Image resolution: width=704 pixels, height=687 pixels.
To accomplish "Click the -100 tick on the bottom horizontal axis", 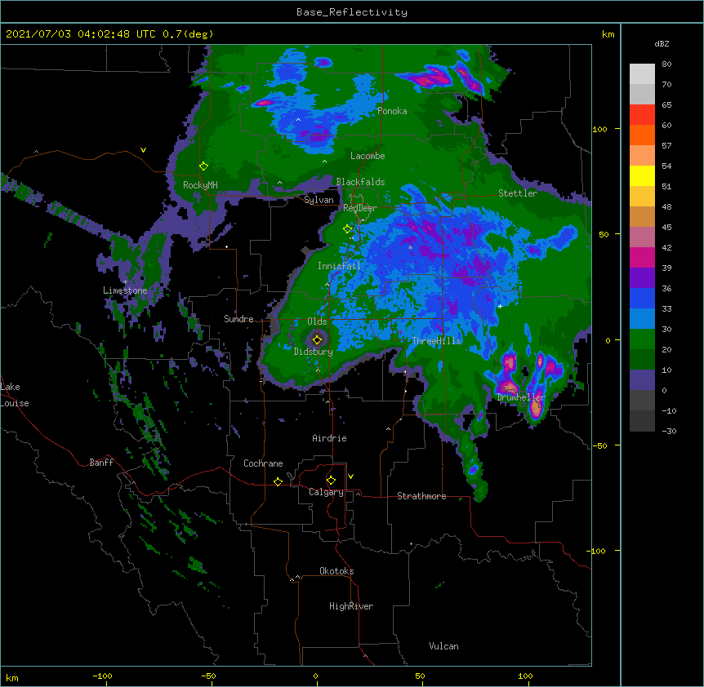I will 102,676.
